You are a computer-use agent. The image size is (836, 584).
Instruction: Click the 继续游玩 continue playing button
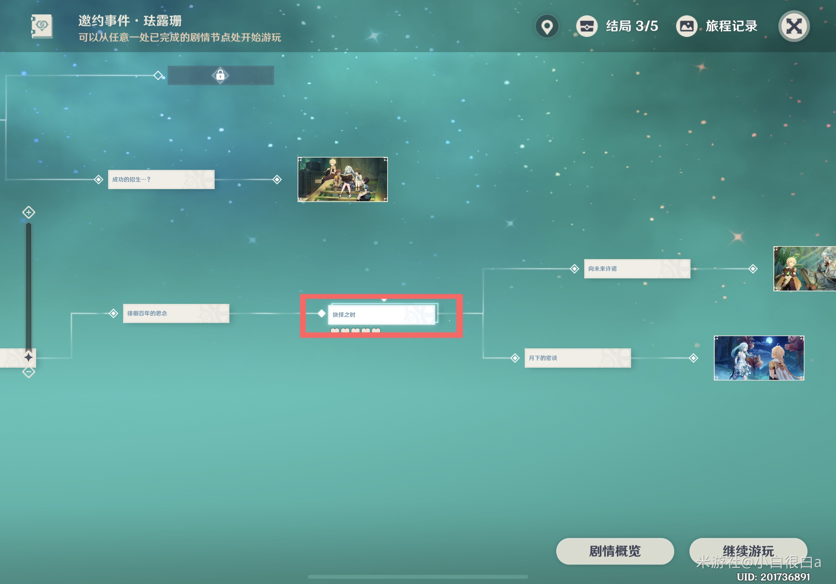coord(748,551)
